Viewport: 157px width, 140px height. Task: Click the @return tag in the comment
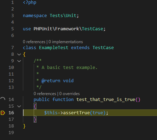pyautogui.click(x=51, y=81)
